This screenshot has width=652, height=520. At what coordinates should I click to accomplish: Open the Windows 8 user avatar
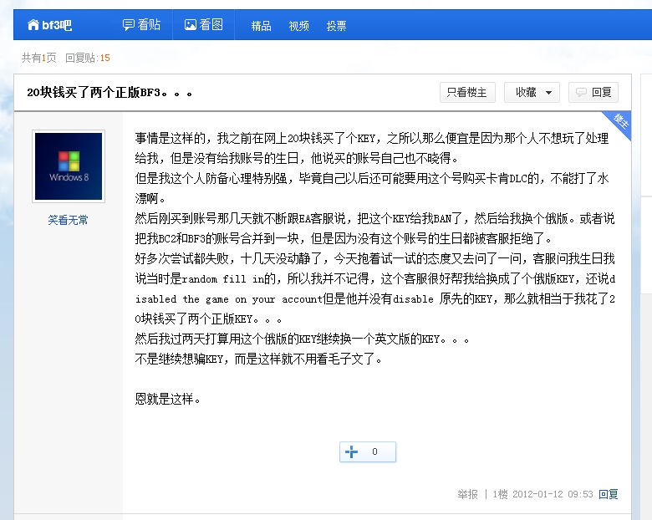(x=69, y=166)
